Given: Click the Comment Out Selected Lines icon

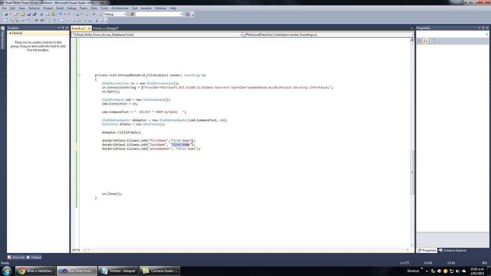Looking at the screenshot, I should coord(49,20).
